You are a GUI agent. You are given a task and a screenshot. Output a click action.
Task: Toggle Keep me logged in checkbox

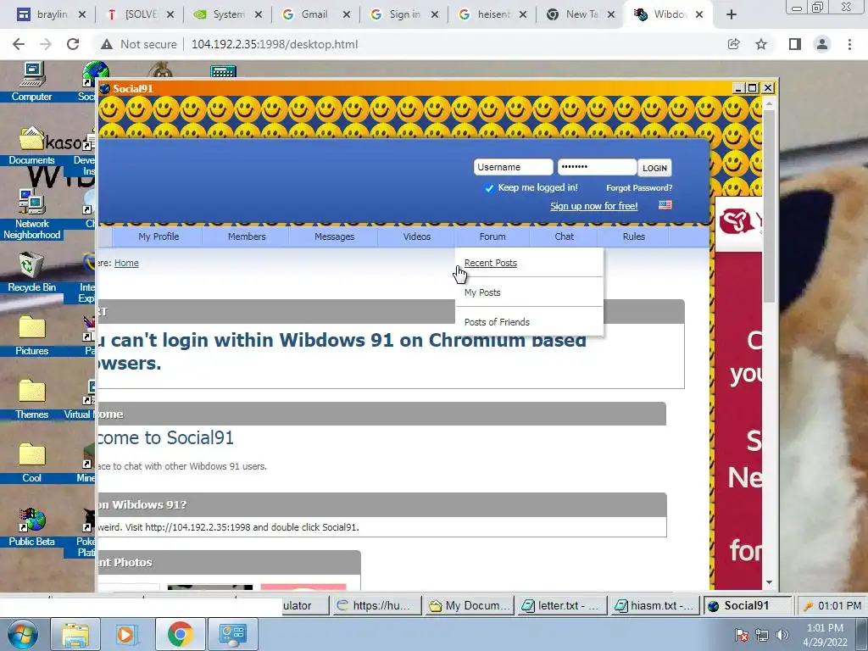489,188
